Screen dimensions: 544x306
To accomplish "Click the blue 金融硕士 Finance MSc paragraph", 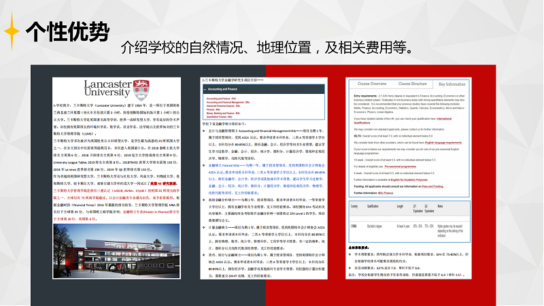I will pos(267,179).
